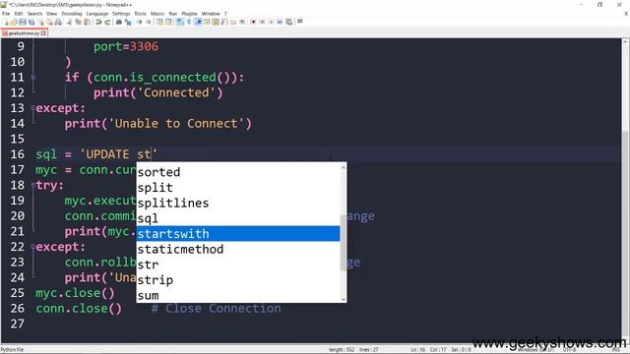Open the Macro menu

coord(157,14)
